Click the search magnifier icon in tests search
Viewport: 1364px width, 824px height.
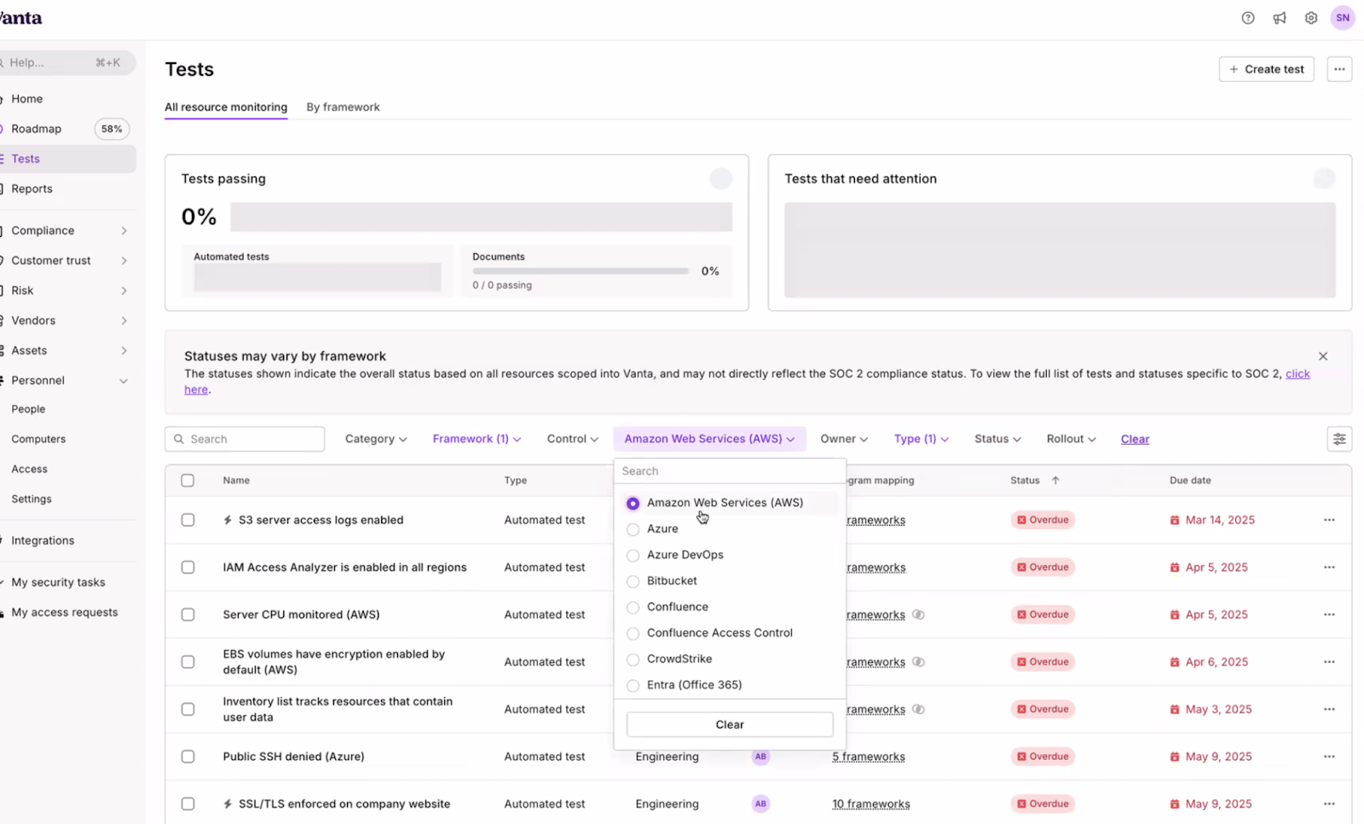tap(179, 439)
